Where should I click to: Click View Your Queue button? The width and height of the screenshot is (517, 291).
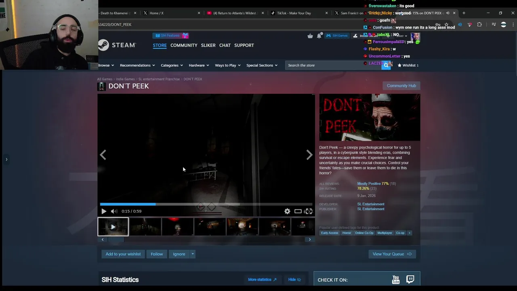[392, 254]
